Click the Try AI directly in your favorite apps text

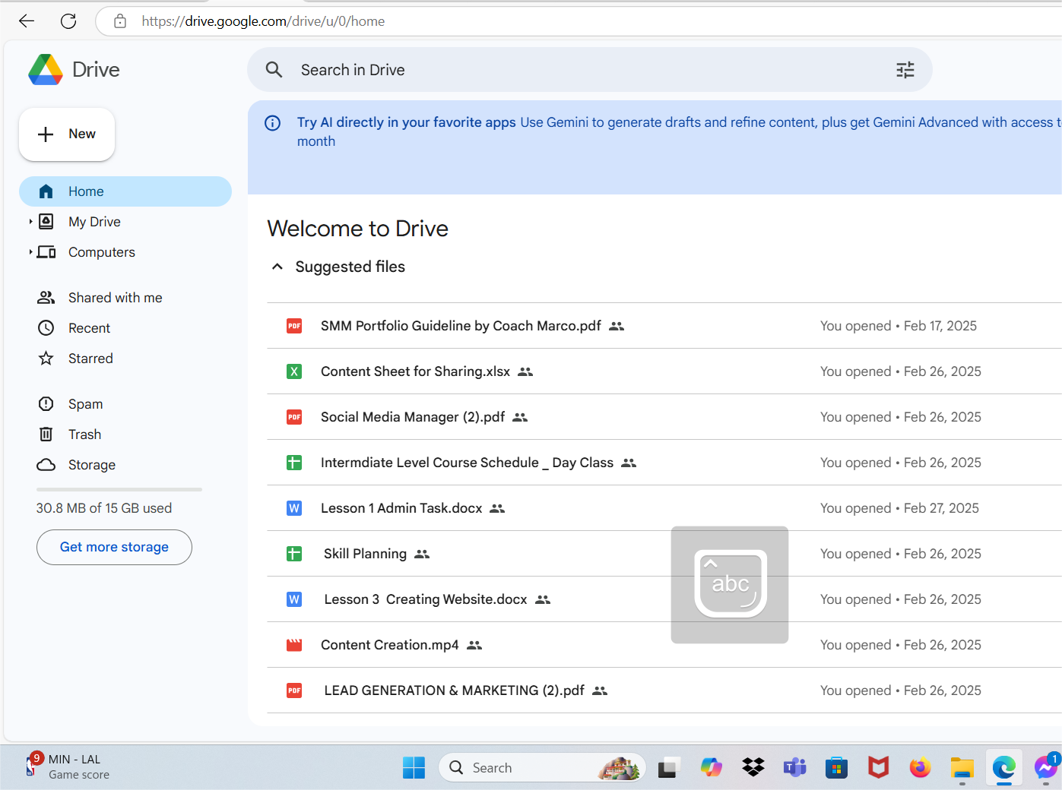click(x=407, y=122)
